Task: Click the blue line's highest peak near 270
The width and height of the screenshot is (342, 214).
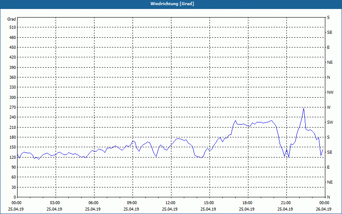Action: [304, 108]
